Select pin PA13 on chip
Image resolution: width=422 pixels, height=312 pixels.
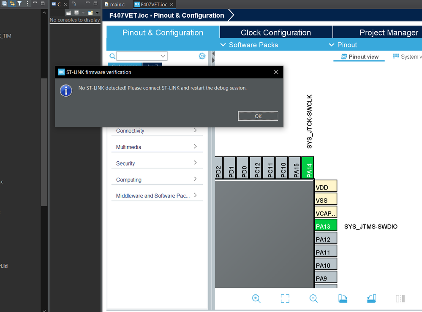point(326,225)
